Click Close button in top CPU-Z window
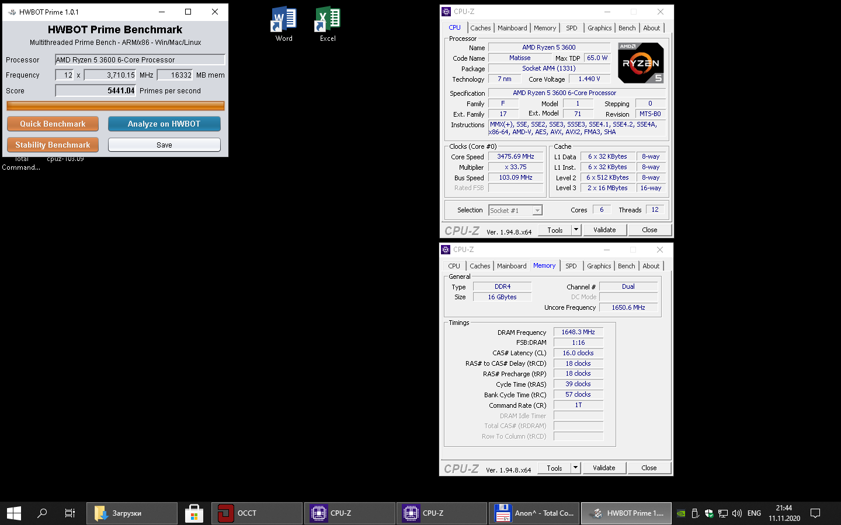This screenshot has height=525, width=841. pyautogui.click(x=649, y=230)
